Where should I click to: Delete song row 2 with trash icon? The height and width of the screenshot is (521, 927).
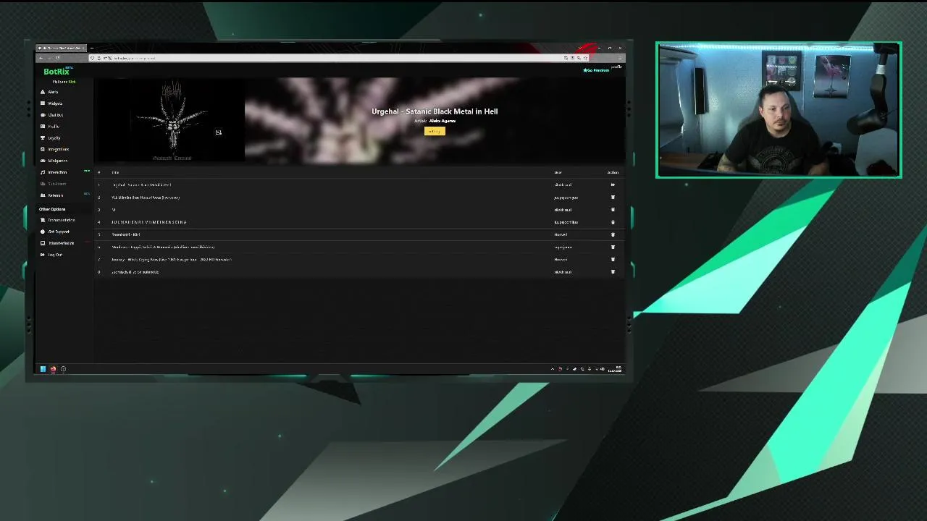(613, 197)
